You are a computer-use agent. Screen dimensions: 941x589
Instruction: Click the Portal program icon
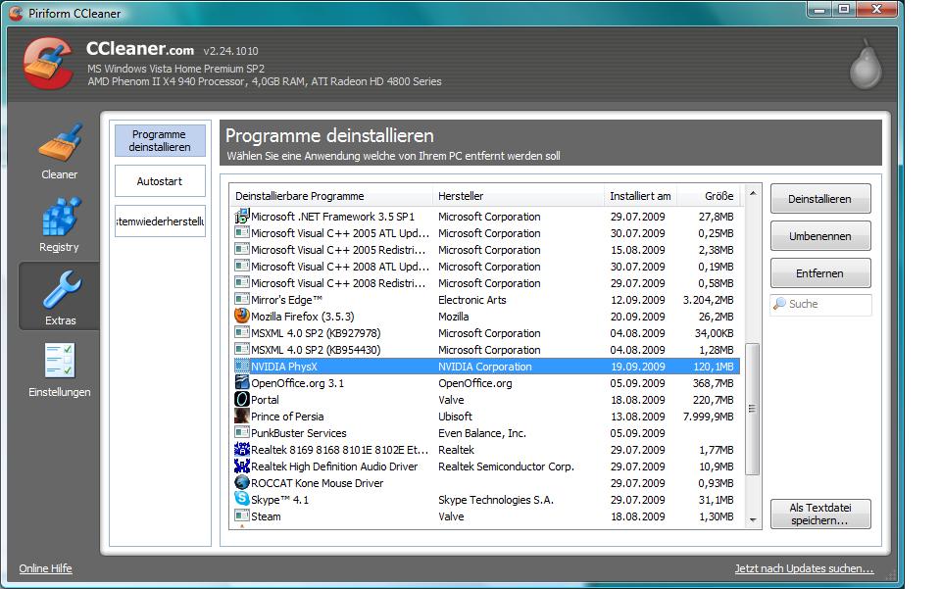pos(242,399)
